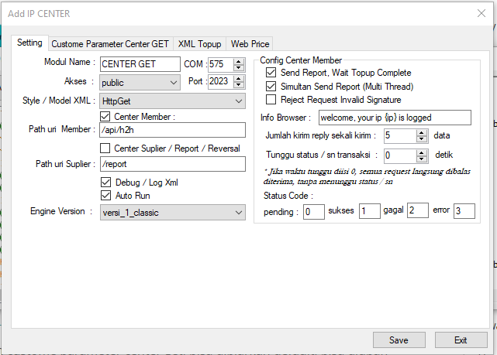
Task: Close the Add IP CENTER dialog
Action: coord(481,13)
